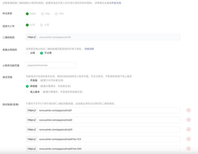Remove the test link ending in 4?id=123
Screen dimensions: 198x154
[x=188, y=139]
